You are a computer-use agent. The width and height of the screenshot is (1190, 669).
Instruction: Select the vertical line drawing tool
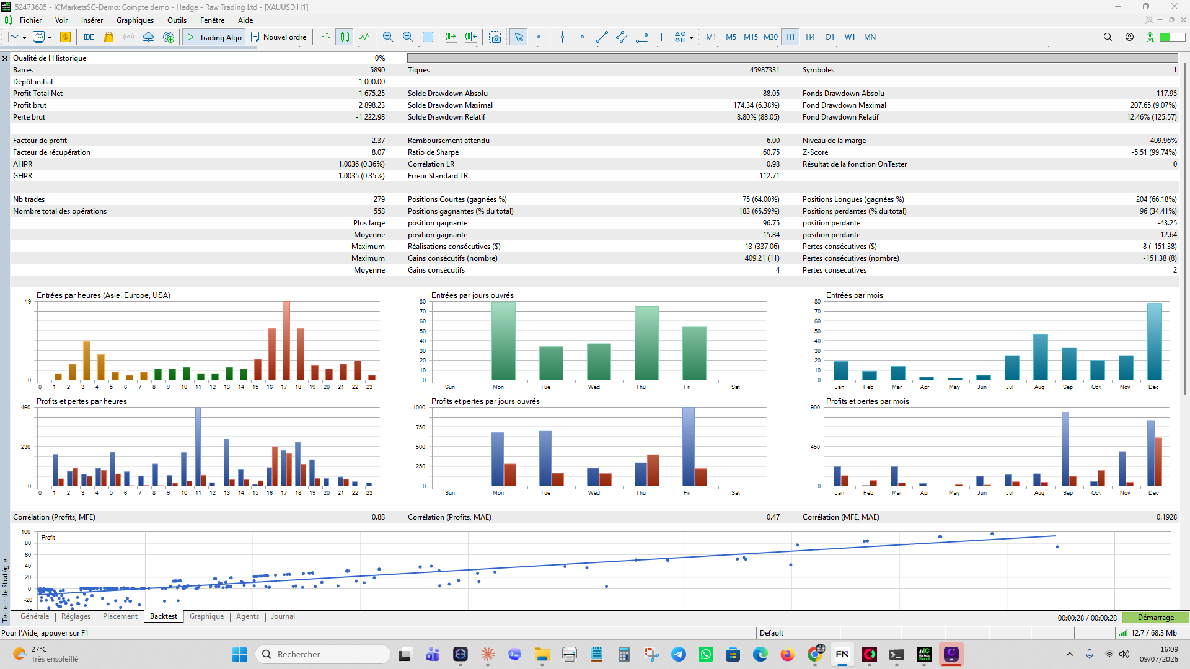(562, 37)
